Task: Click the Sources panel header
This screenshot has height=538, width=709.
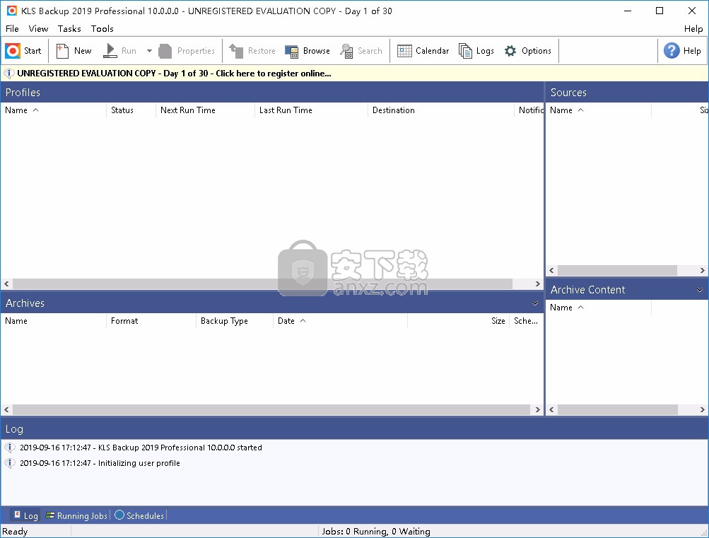Action: click(627, 92)
